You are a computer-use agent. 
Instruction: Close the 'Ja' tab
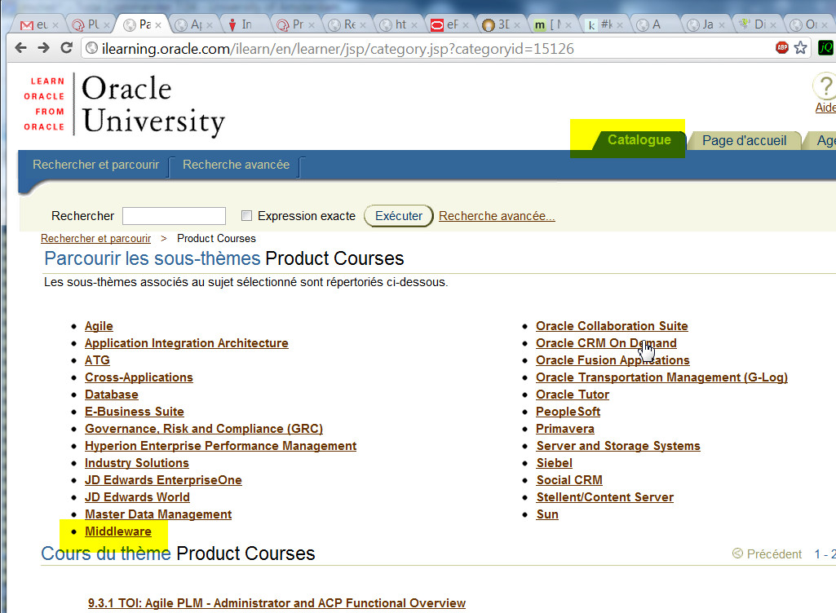721,25
